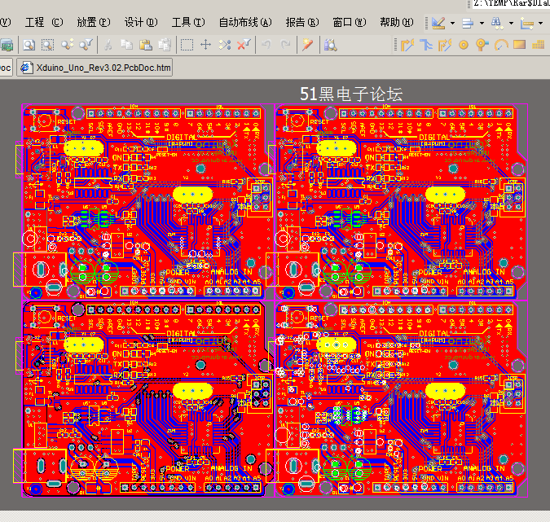Image resolution: width=550 pixels, height=522 pixels.
Task: Click the deselect all icon
Action: pyautogui.click(x=225, y=45)
